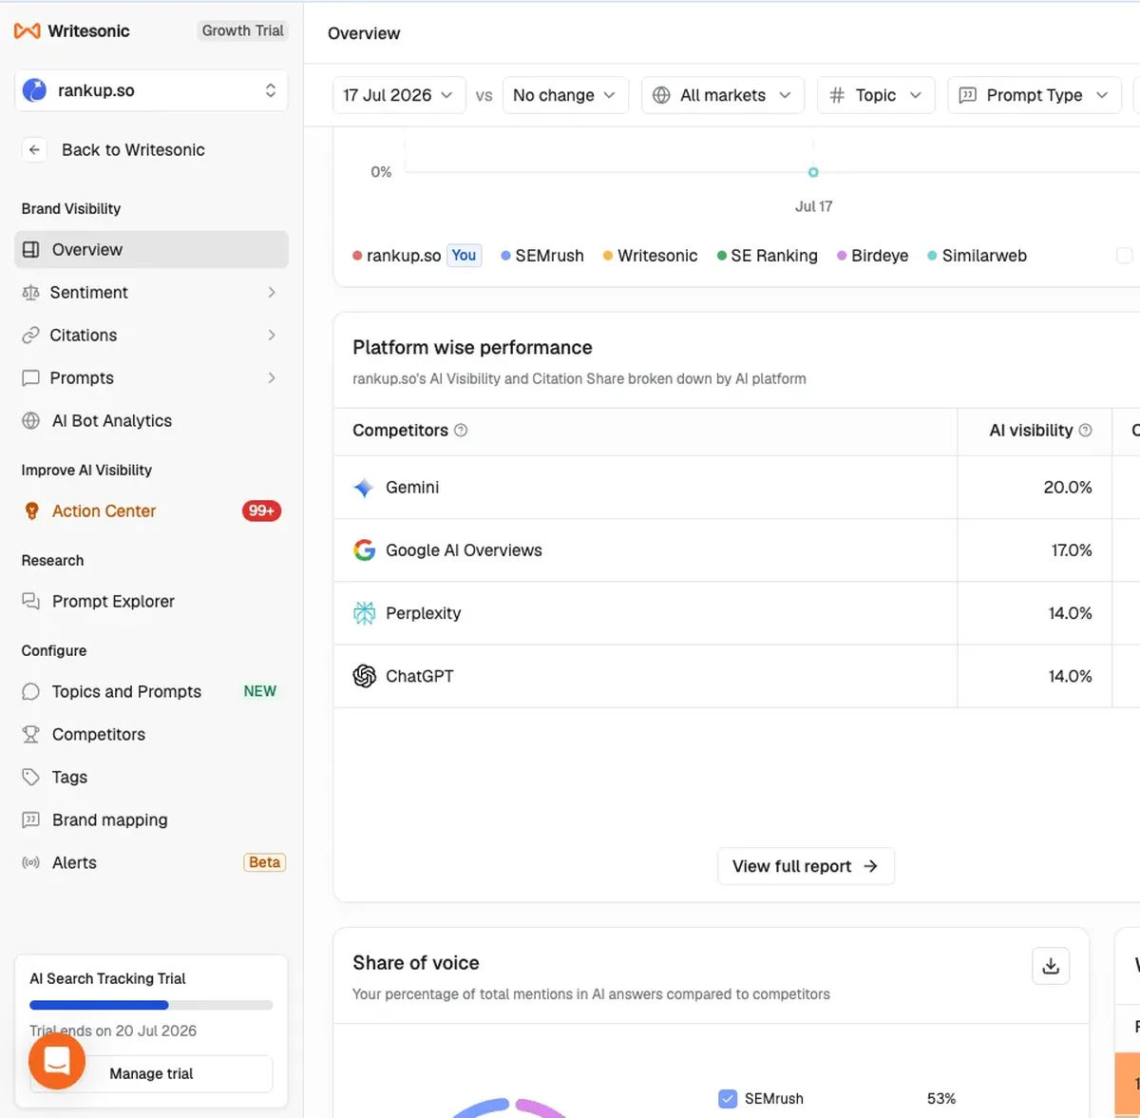The height and width of the screenshot is (1118, 1140).
Task: Click the Birdeye legend label
Action: click(x=880, y=256)
